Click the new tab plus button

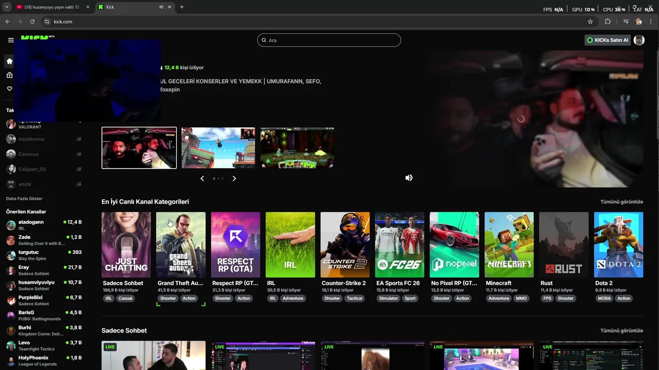pos(182,7)
